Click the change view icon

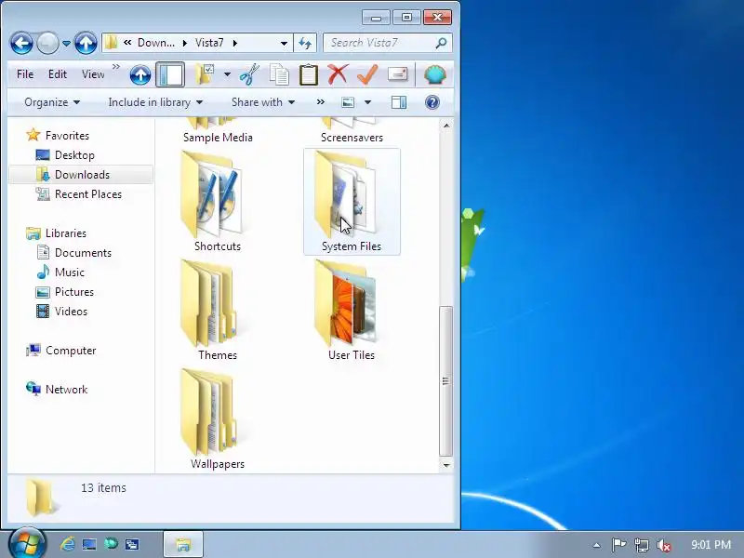tap(348, 102)
